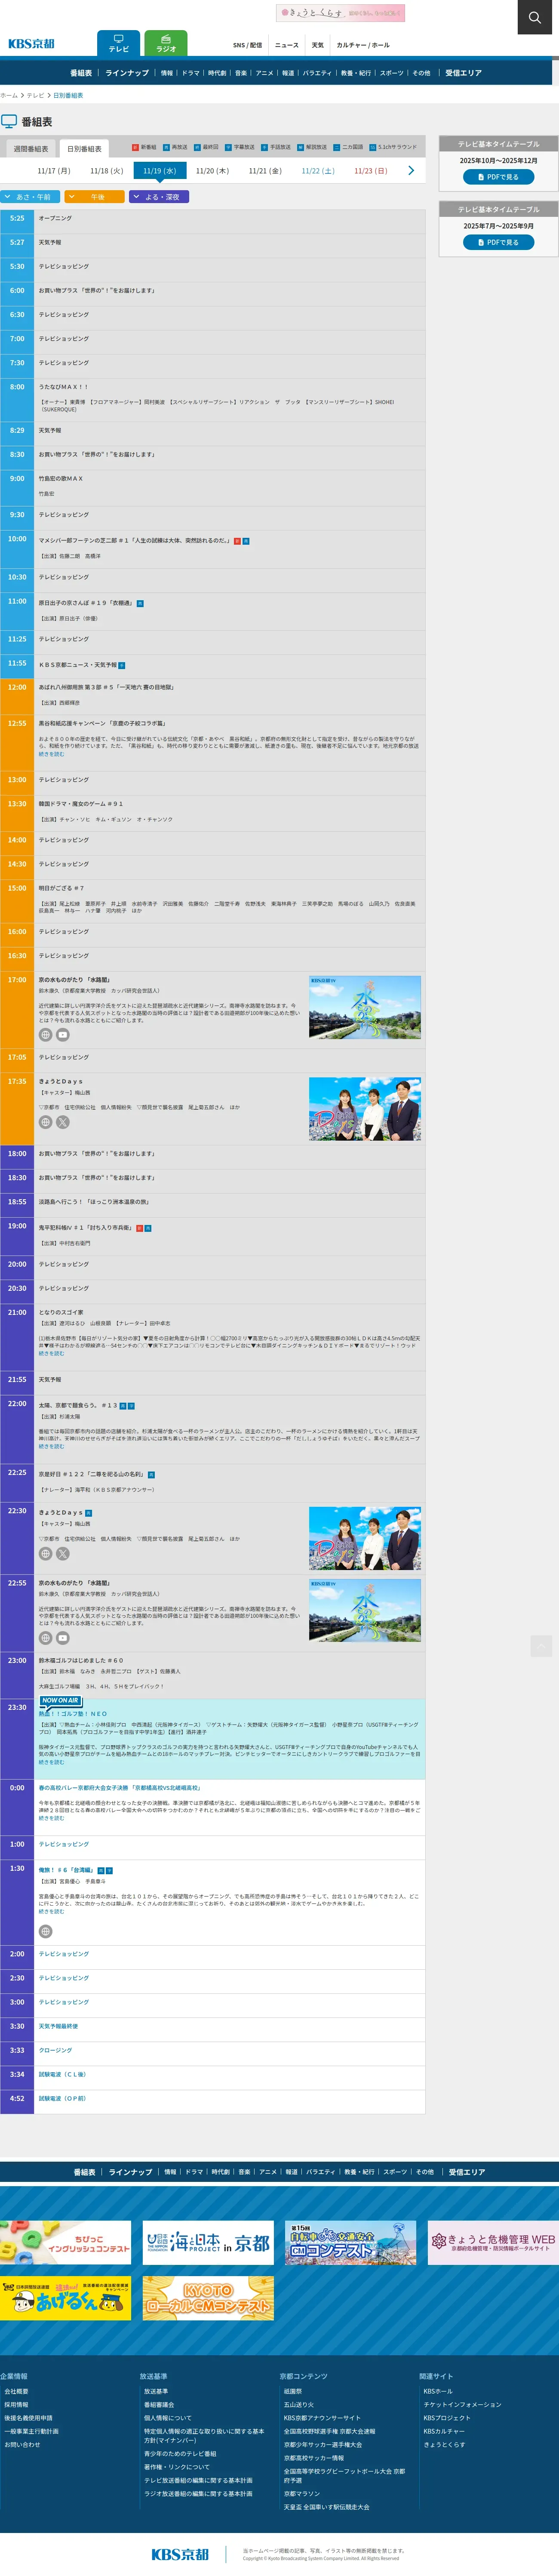Viewport: 559px width, 2576px height.
Task: Open website globe icon for 17:35 きょうとDays
Action: (x=45, y=1122)
